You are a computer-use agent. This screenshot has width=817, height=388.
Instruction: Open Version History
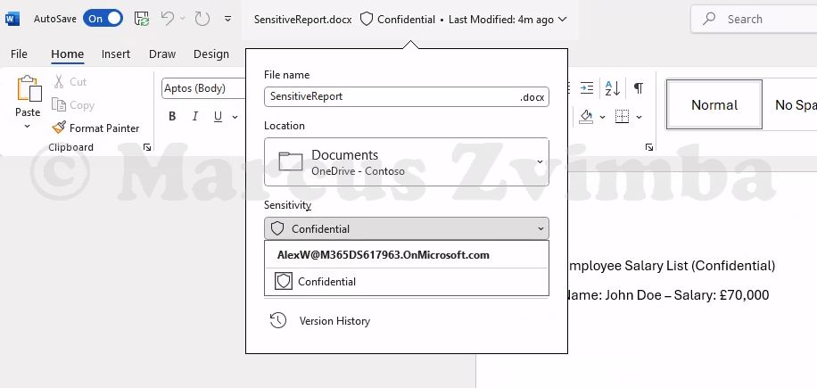334,321
